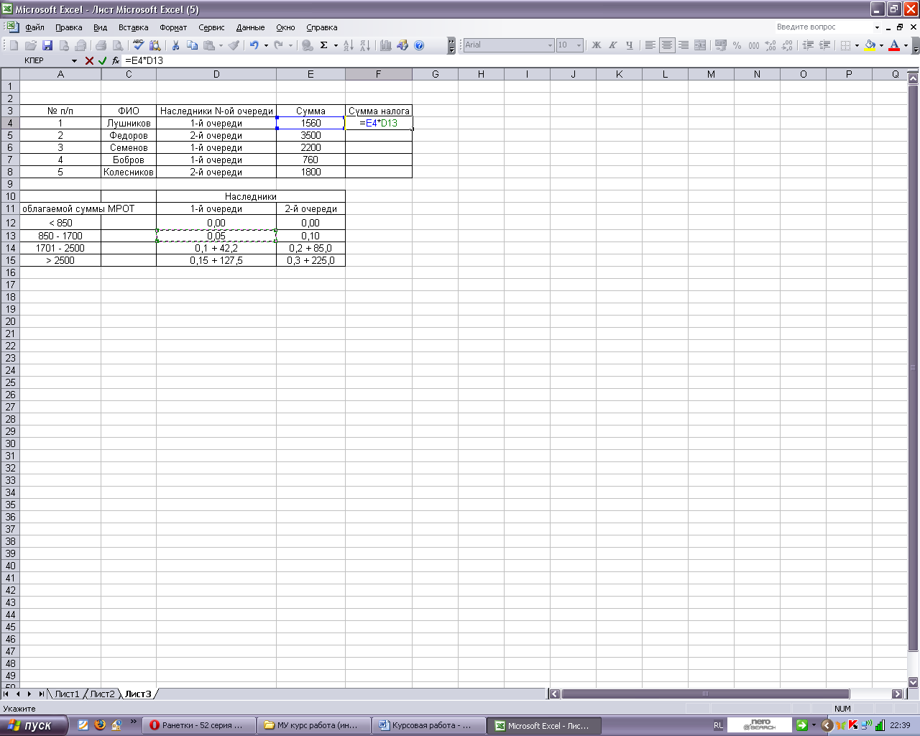Switch to the Ранетки Opera taskbar button
This screenshot has height=736, width=920.
click(x=199, y=725)
